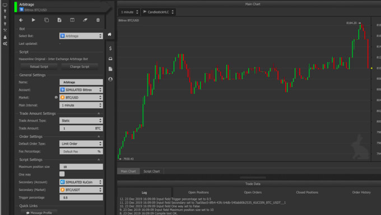
Task: Click the Bittrex logo under Arbitrage title
Action: pos(21,9)
